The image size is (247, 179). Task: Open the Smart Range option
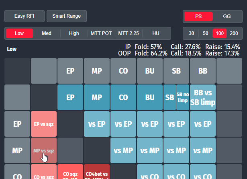click(x=67, y=16)
